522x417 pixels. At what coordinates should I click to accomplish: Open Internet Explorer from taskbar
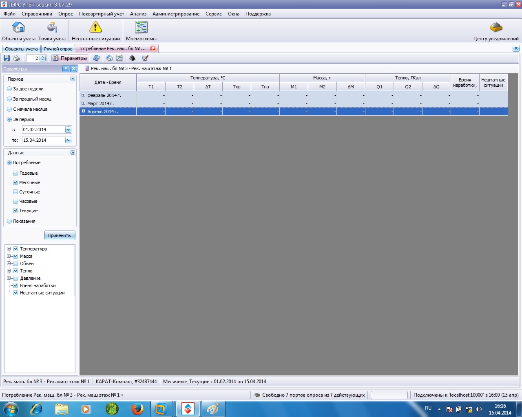click(36, 409)
